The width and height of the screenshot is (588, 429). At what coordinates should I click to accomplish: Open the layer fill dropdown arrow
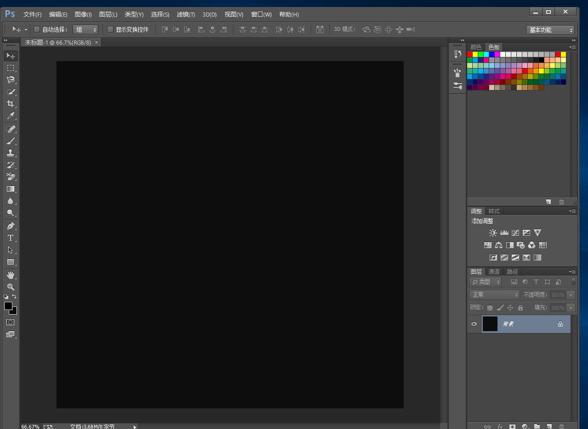coord(571,308)
